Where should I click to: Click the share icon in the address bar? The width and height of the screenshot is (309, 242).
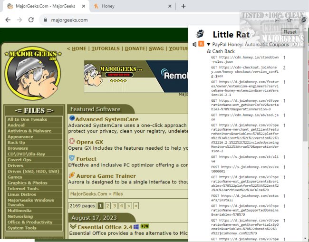278,20
